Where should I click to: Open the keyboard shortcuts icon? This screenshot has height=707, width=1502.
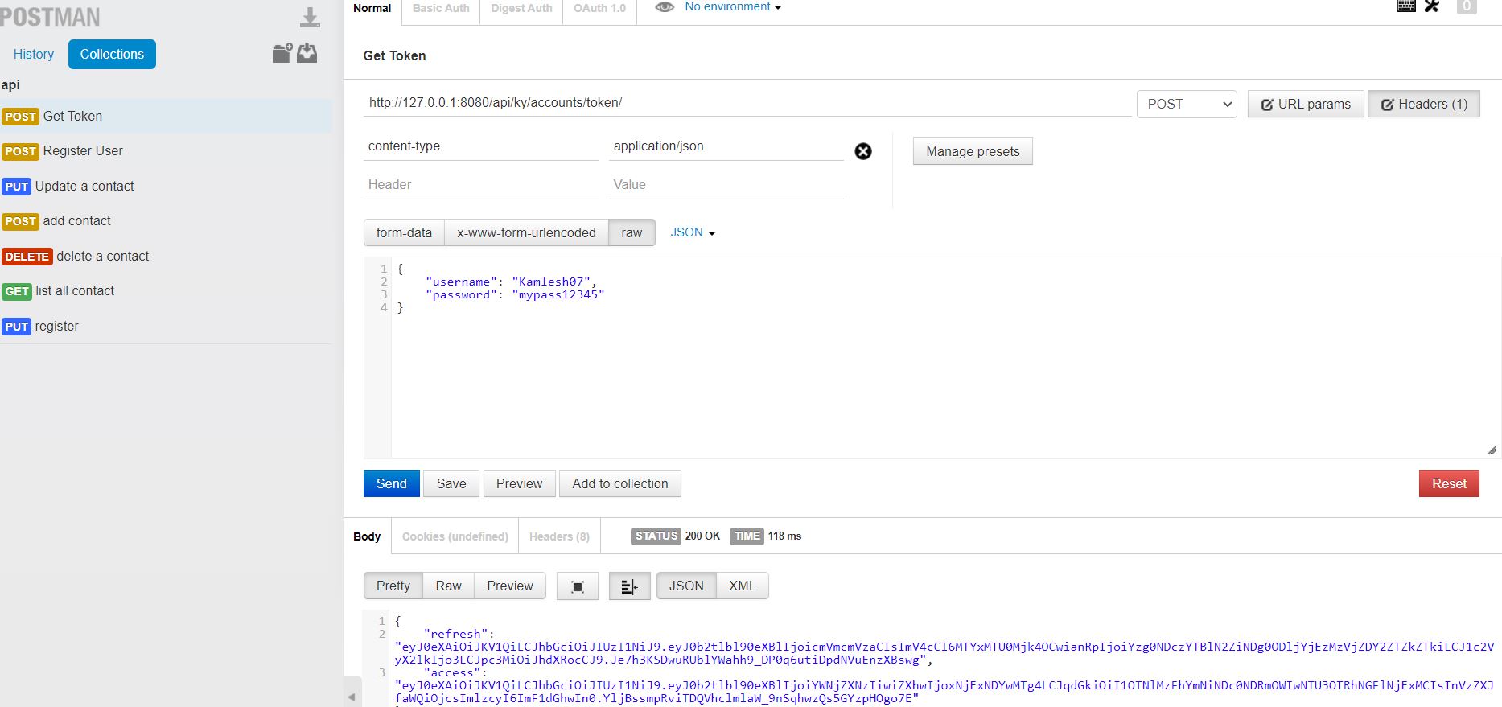1406,6
